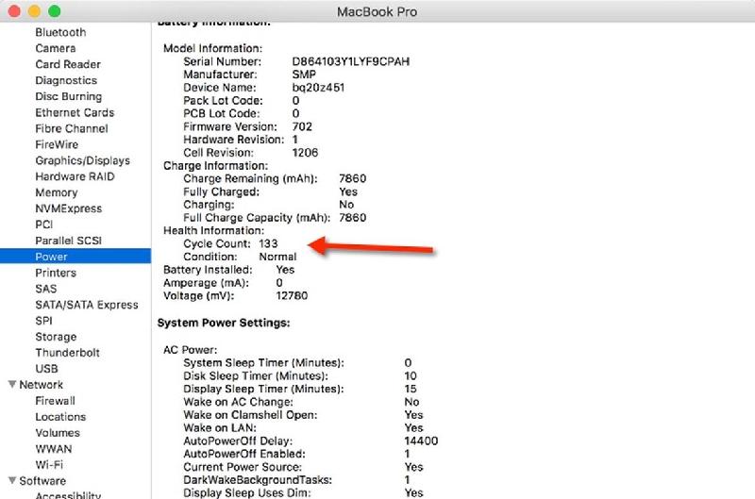Click the Cell Revision value 1206

(x=305, y=153)
